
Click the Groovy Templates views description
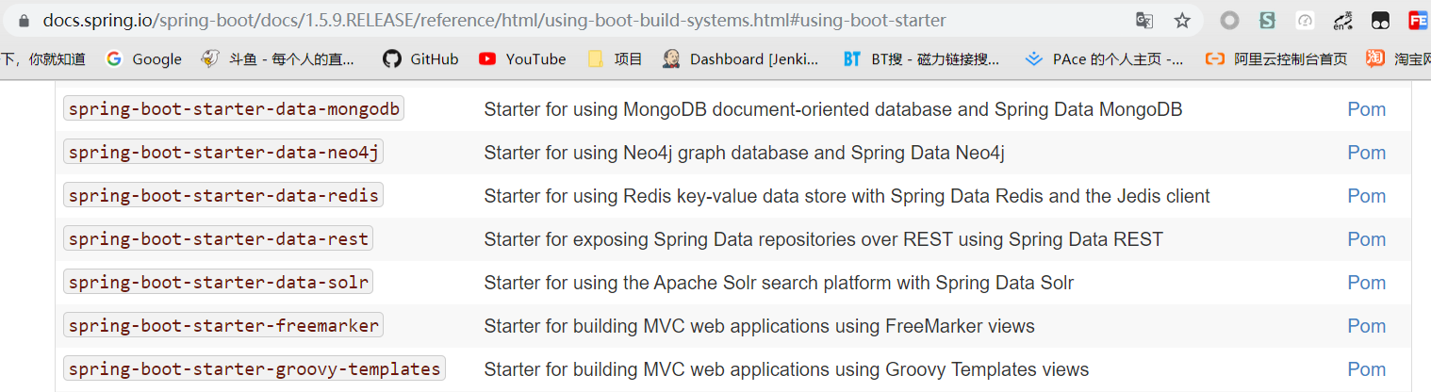coord(786,369)
